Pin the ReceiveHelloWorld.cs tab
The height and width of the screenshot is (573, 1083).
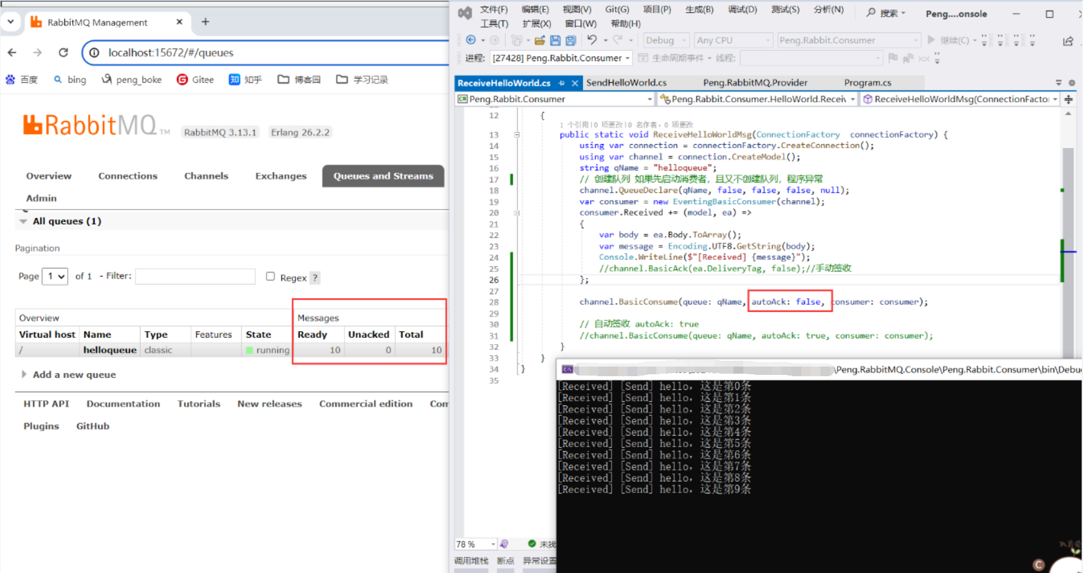[x=562, y=83]
